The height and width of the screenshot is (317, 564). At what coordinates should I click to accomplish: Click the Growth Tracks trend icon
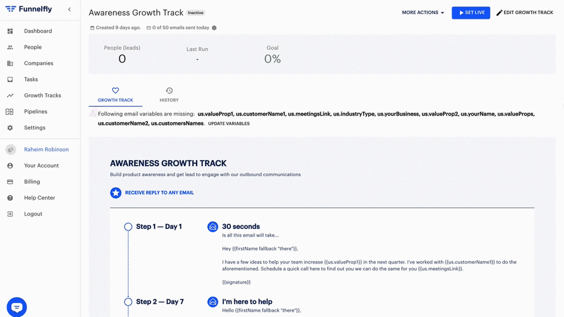[x=10, y=96]
